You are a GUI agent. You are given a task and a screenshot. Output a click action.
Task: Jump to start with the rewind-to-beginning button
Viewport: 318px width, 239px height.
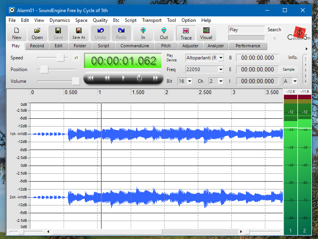coord(91,78)
